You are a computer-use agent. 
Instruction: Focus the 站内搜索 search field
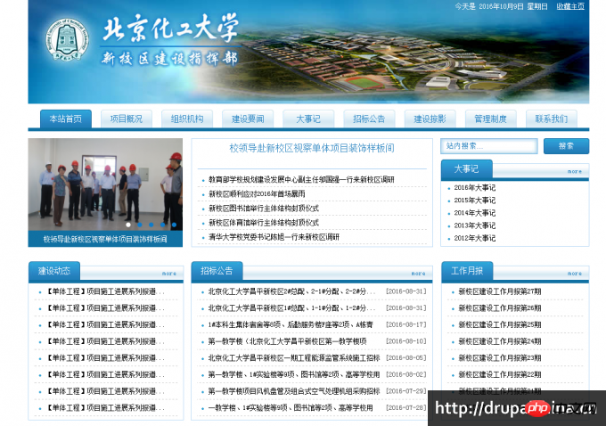[x=489, y=146]
